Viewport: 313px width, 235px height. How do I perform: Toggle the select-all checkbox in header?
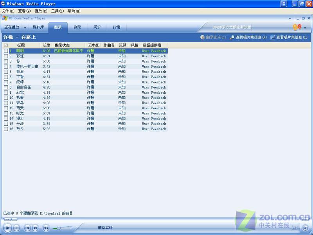coord(6,45)
